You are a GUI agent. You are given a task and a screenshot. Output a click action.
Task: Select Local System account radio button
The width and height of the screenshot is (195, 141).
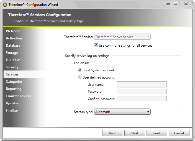(x=80, y=70)
